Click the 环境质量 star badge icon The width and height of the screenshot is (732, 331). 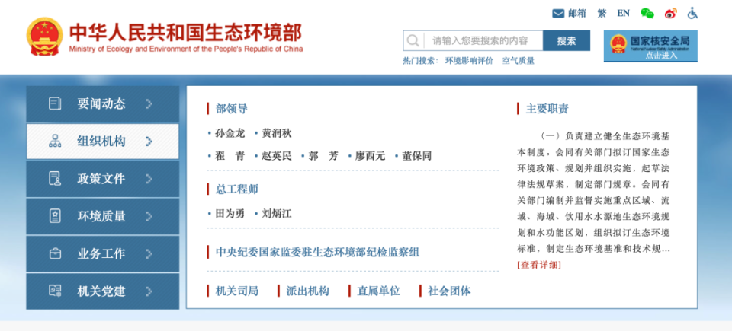click(55, 216)
